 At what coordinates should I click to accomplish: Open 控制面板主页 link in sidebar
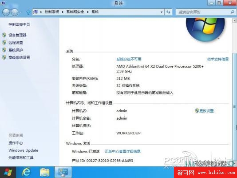click(19, 24)
